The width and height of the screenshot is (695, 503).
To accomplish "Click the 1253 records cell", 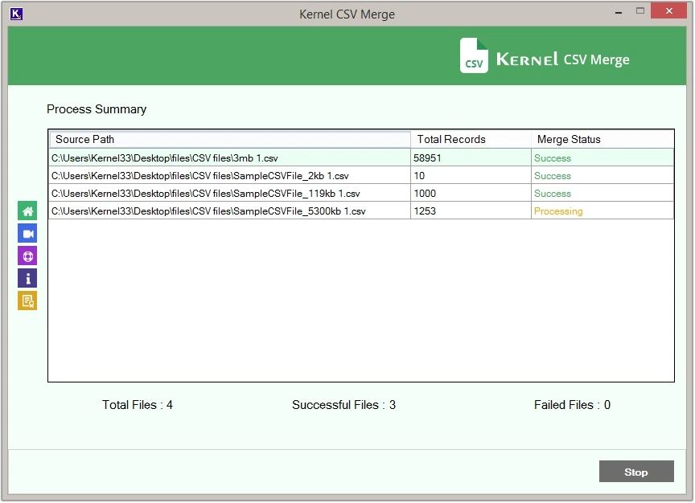I will coord(471,211).
